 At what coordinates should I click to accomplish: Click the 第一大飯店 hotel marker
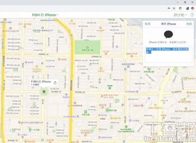pyautogui.click(x=23, y=137)
